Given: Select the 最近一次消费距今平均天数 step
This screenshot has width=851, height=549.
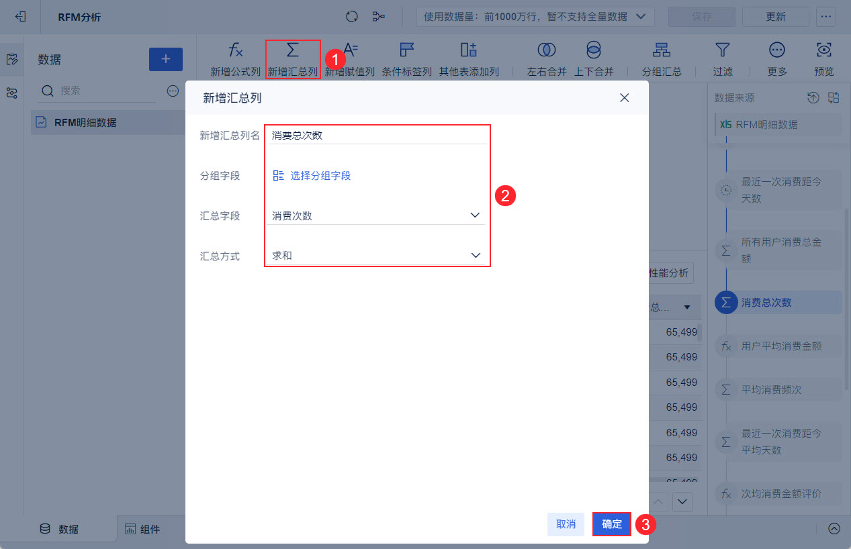Looking at the screenshot, I should 779,442.
